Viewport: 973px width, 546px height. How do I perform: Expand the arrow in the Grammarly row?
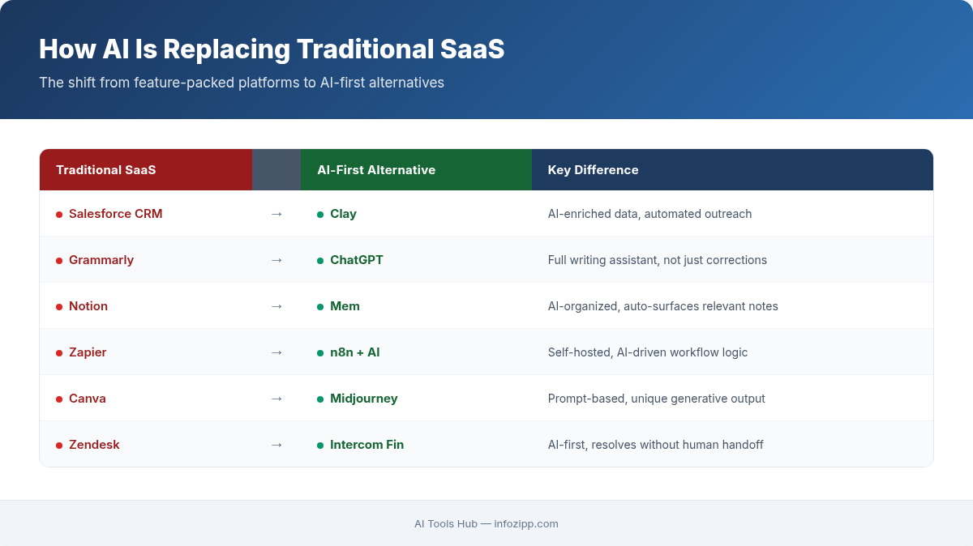pos(276,260)
